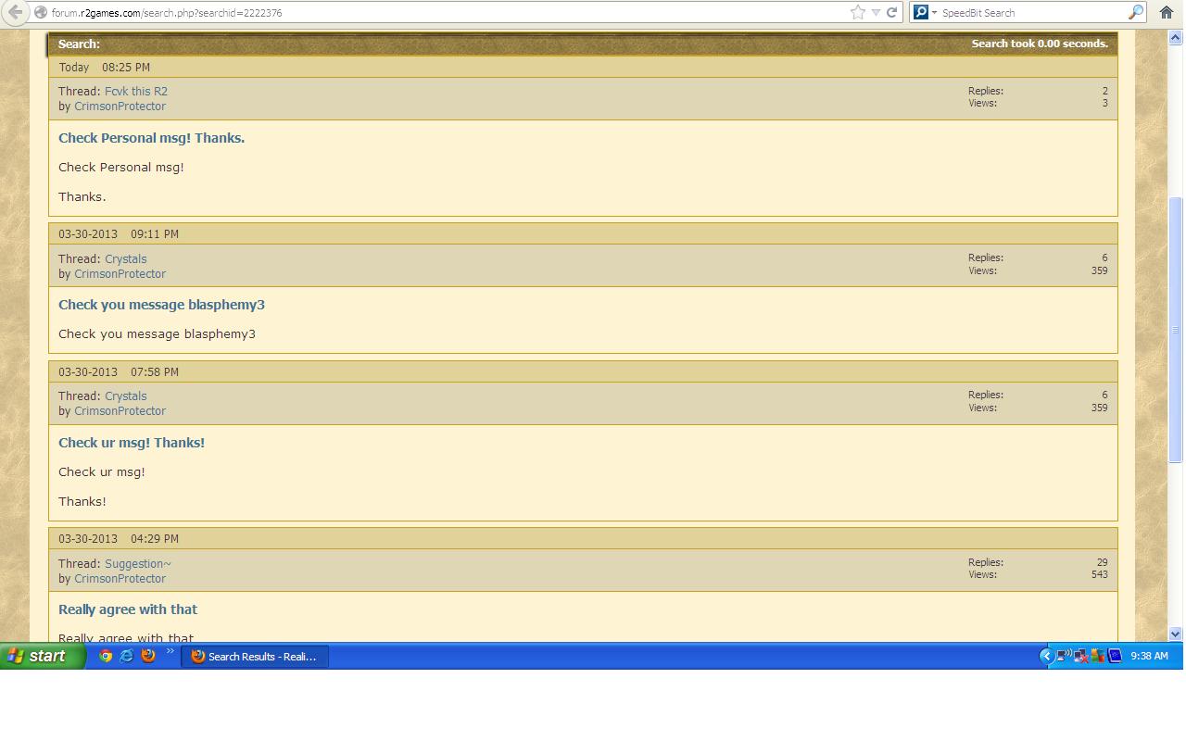
Task: Open the "Suggestion~" thread link
Action: pyautogui.click(x=138, y=563)
